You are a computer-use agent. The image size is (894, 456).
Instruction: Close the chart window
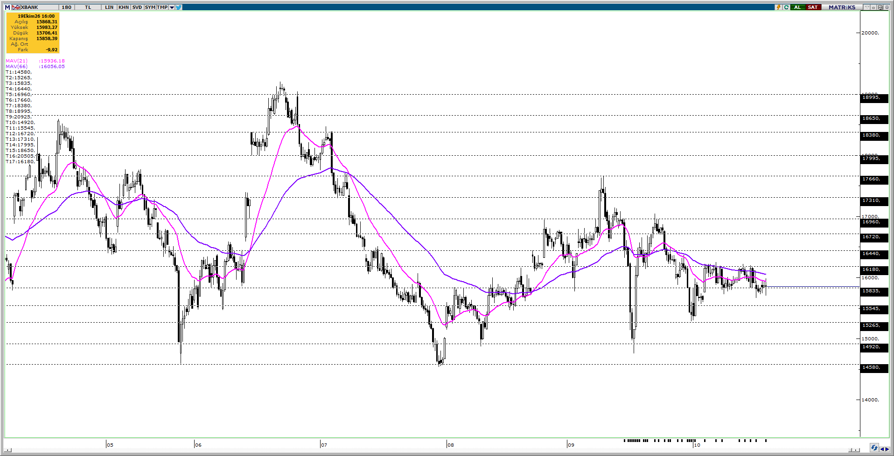pos(887,7)
